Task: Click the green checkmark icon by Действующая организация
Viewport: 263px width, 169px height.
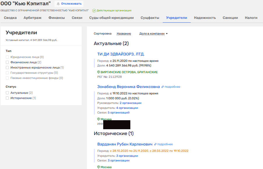Action: [x=94, y=10]
